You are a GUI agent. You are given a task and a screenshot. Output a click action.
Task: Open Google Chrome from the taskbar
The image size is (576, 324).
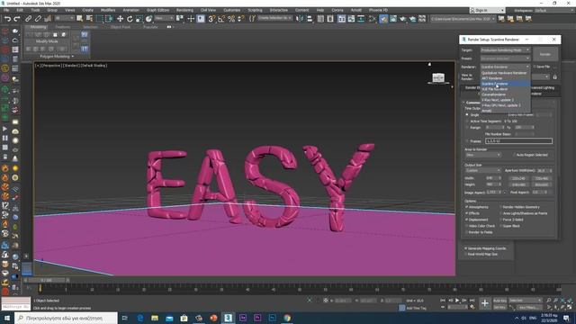click(287, 318)
